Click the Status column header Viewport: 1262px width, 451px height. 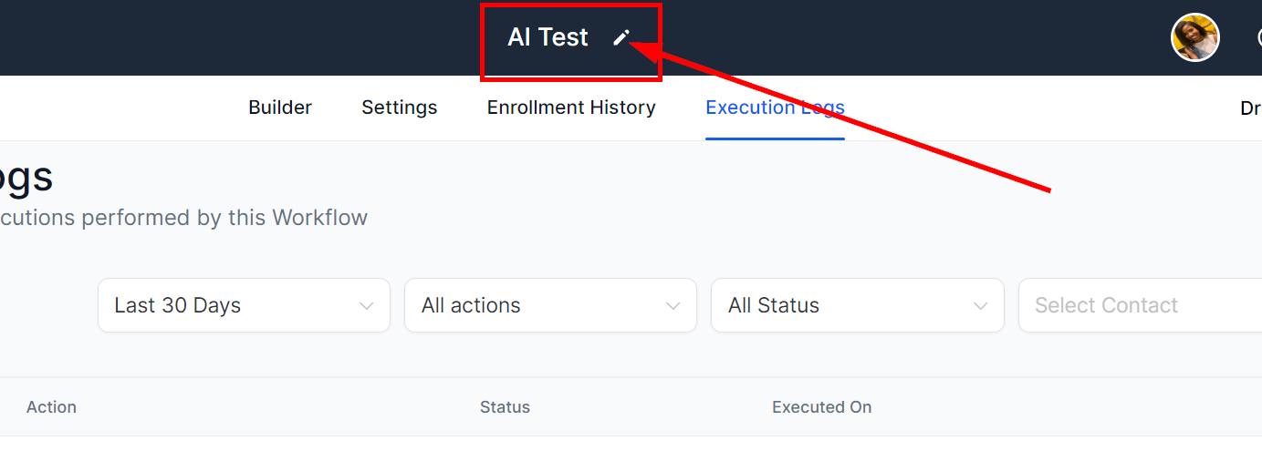[x=505, y=407]
